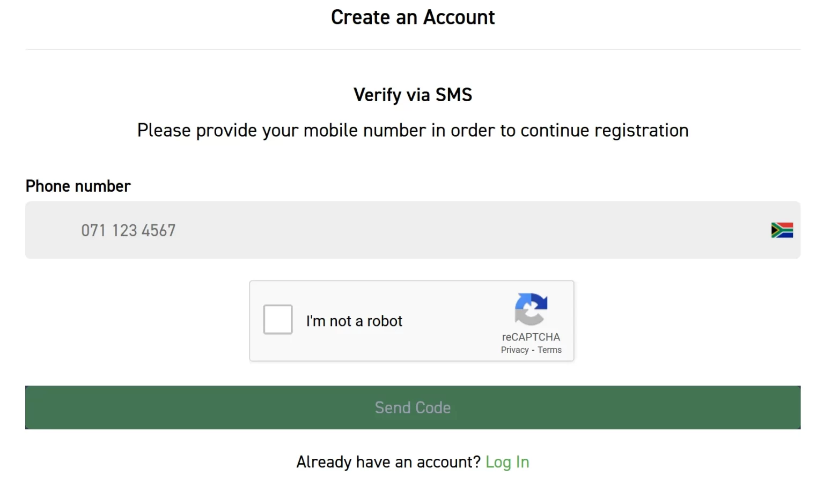Open the reCAPTCHA Privacy link
Image resolution: width=824 pixels, height=484 pixels.
click(x=514, y=350)
